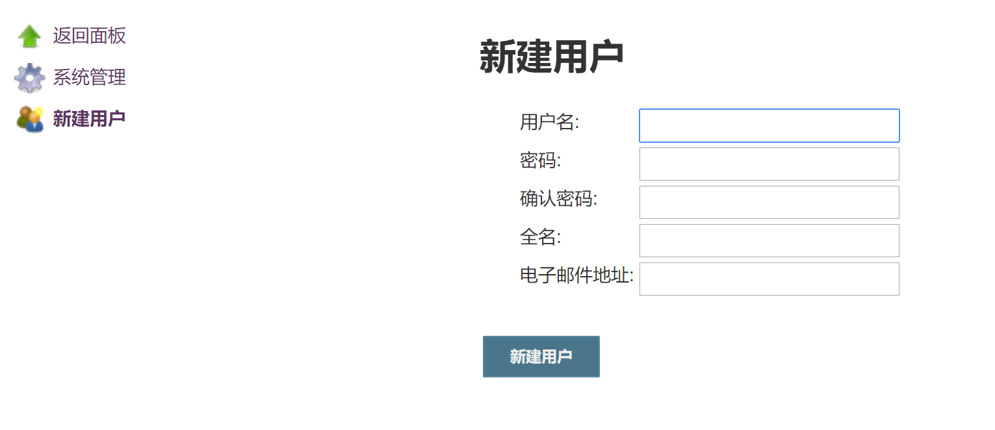The height and width of the screenshot is (430, 995).
Task: Return to dashboard via up arrow
Action: 29,36
